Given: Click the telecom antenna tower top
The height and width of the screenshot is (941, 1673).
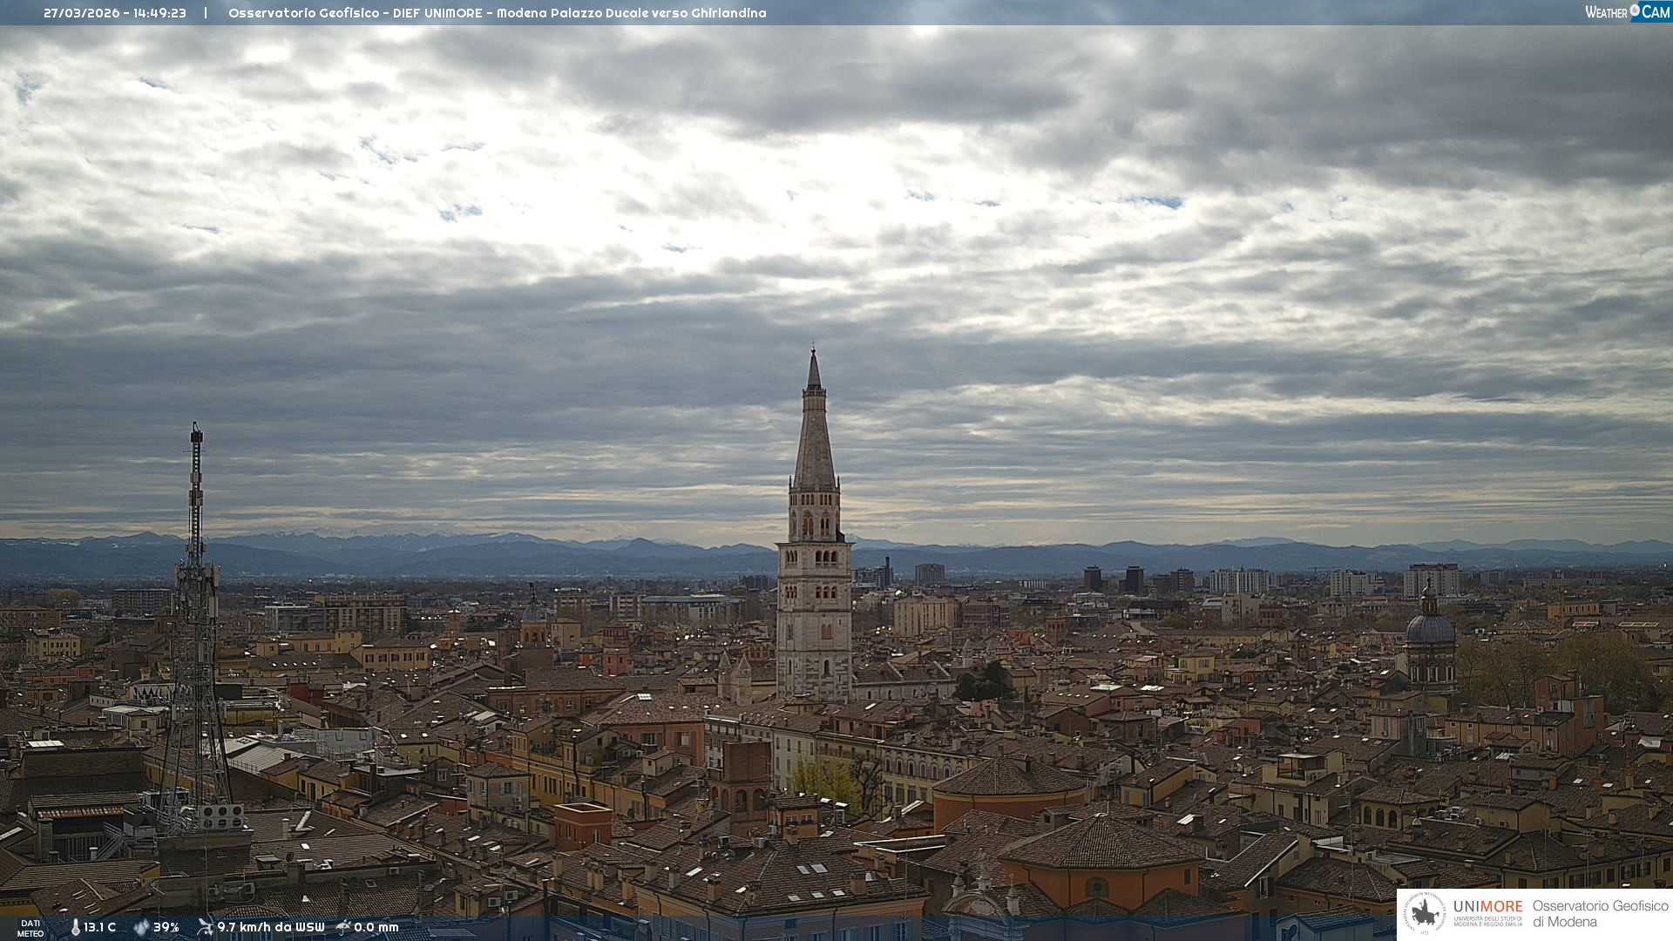Looking at the screenshot, I should pos(196,436).
